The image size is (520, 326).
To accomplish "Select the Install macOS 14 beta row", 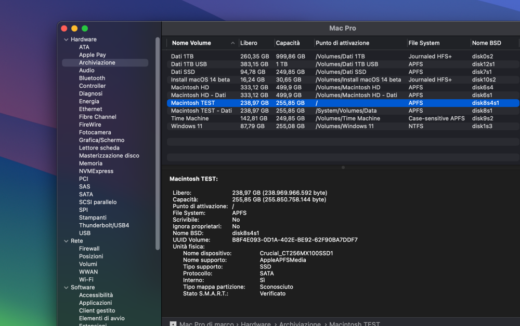I will (x=343, y=80).
